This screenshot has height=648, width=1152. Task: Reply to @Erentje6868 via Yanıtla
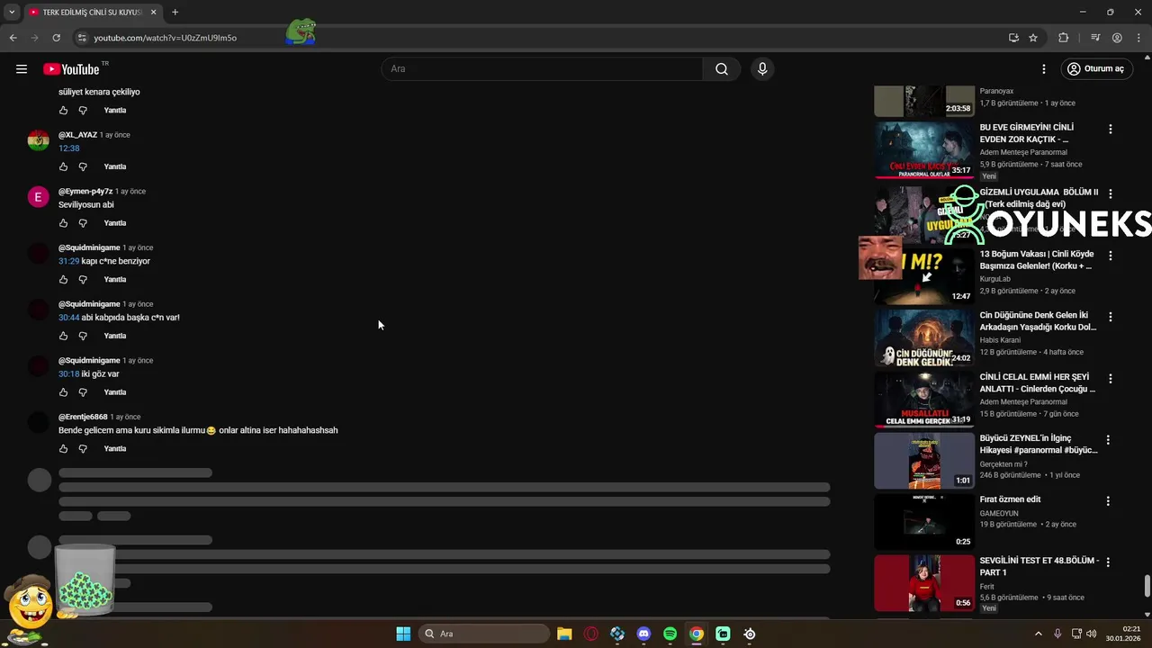click(x=115, y=449)
